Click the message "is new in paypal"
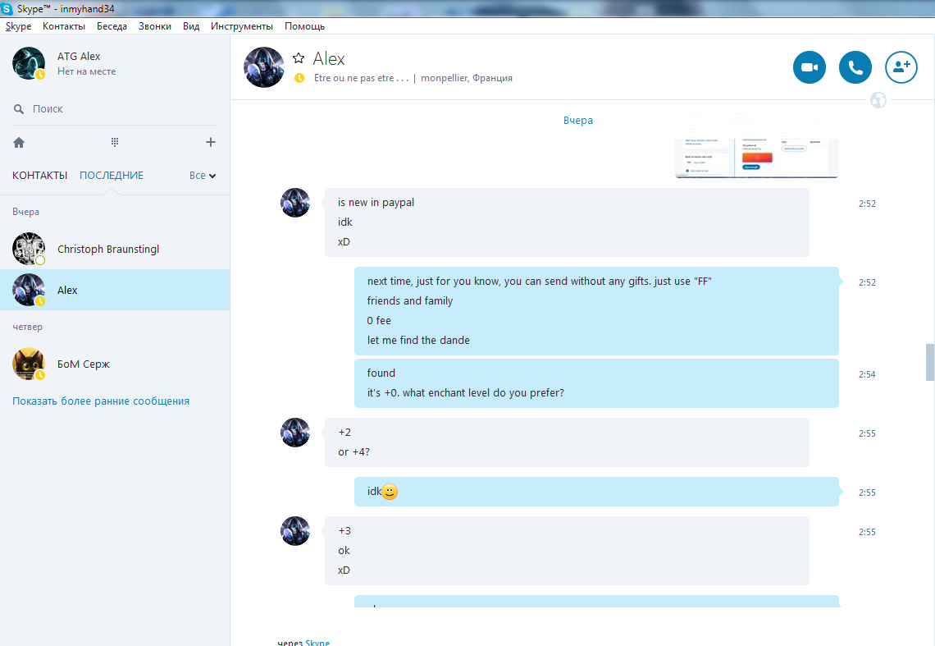The width and height of the screenshot is (935, 646). click(x=376, y=203)
